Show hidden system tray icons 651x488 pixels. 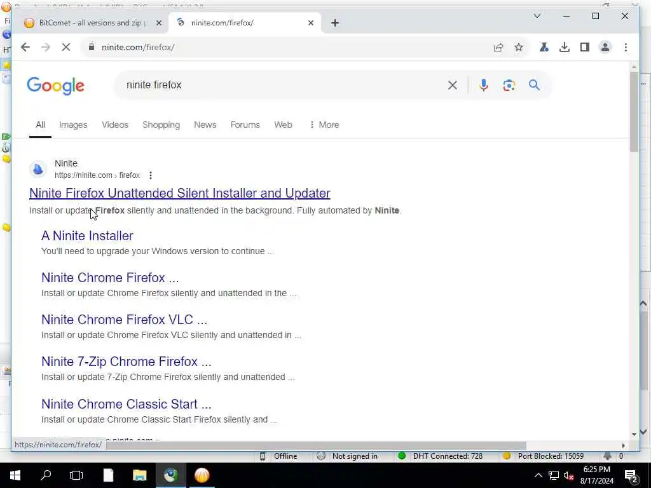click(538, 475)
